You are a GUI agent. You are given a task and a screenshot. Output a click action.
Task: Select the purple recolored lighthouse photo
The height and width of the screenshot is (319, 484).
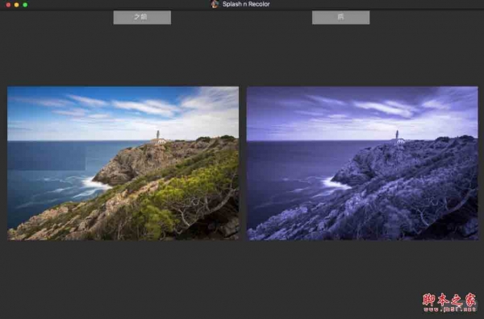click(x=362, y=164)
